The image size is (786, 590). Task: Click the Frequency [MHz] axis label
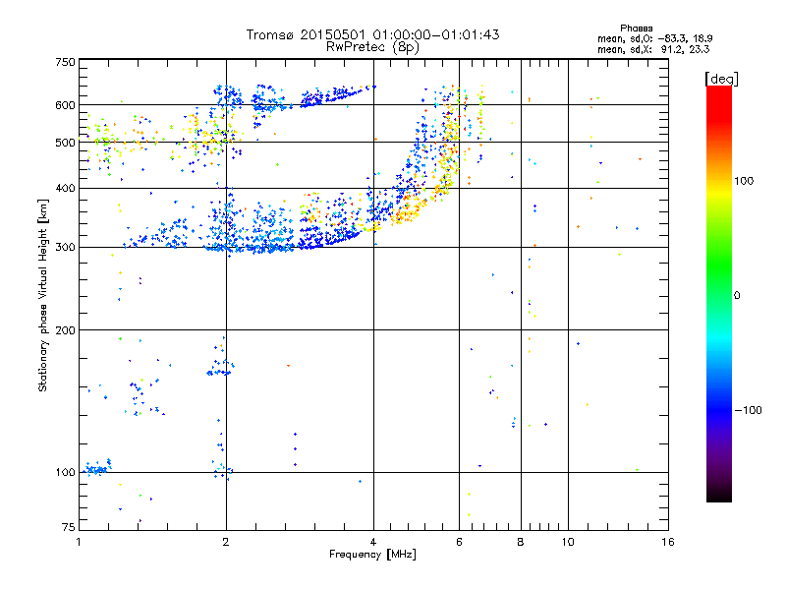(372, 556)
